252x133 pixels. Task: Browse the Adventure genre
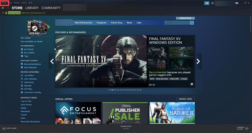(x=25, y=111)
